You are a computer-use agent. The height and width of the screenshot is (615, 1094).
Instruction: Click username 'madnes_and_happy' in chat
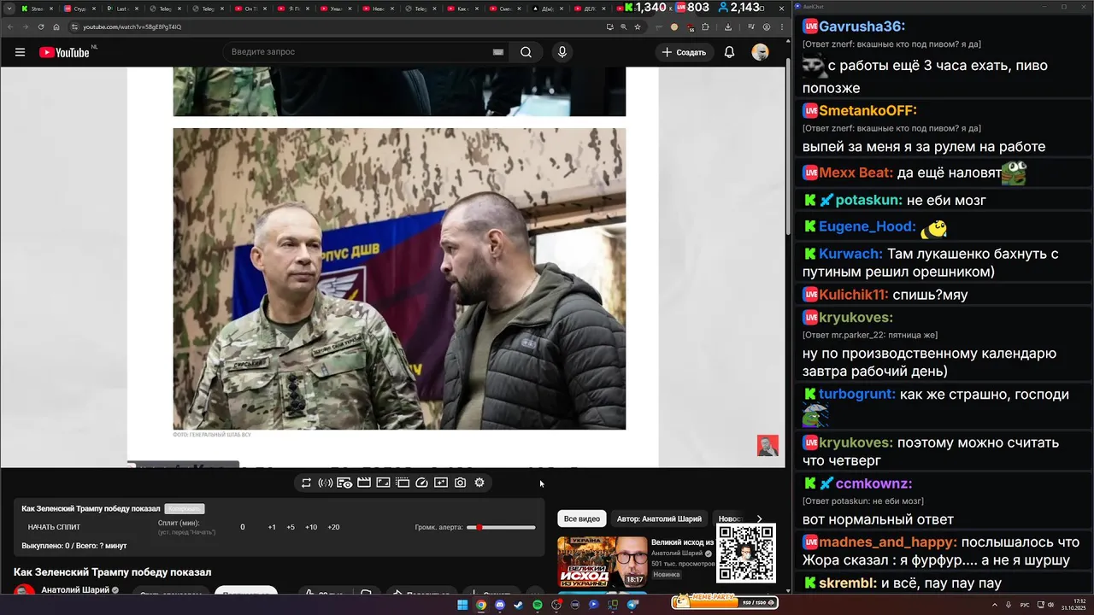pyautogui.click(x=888, y=542)
